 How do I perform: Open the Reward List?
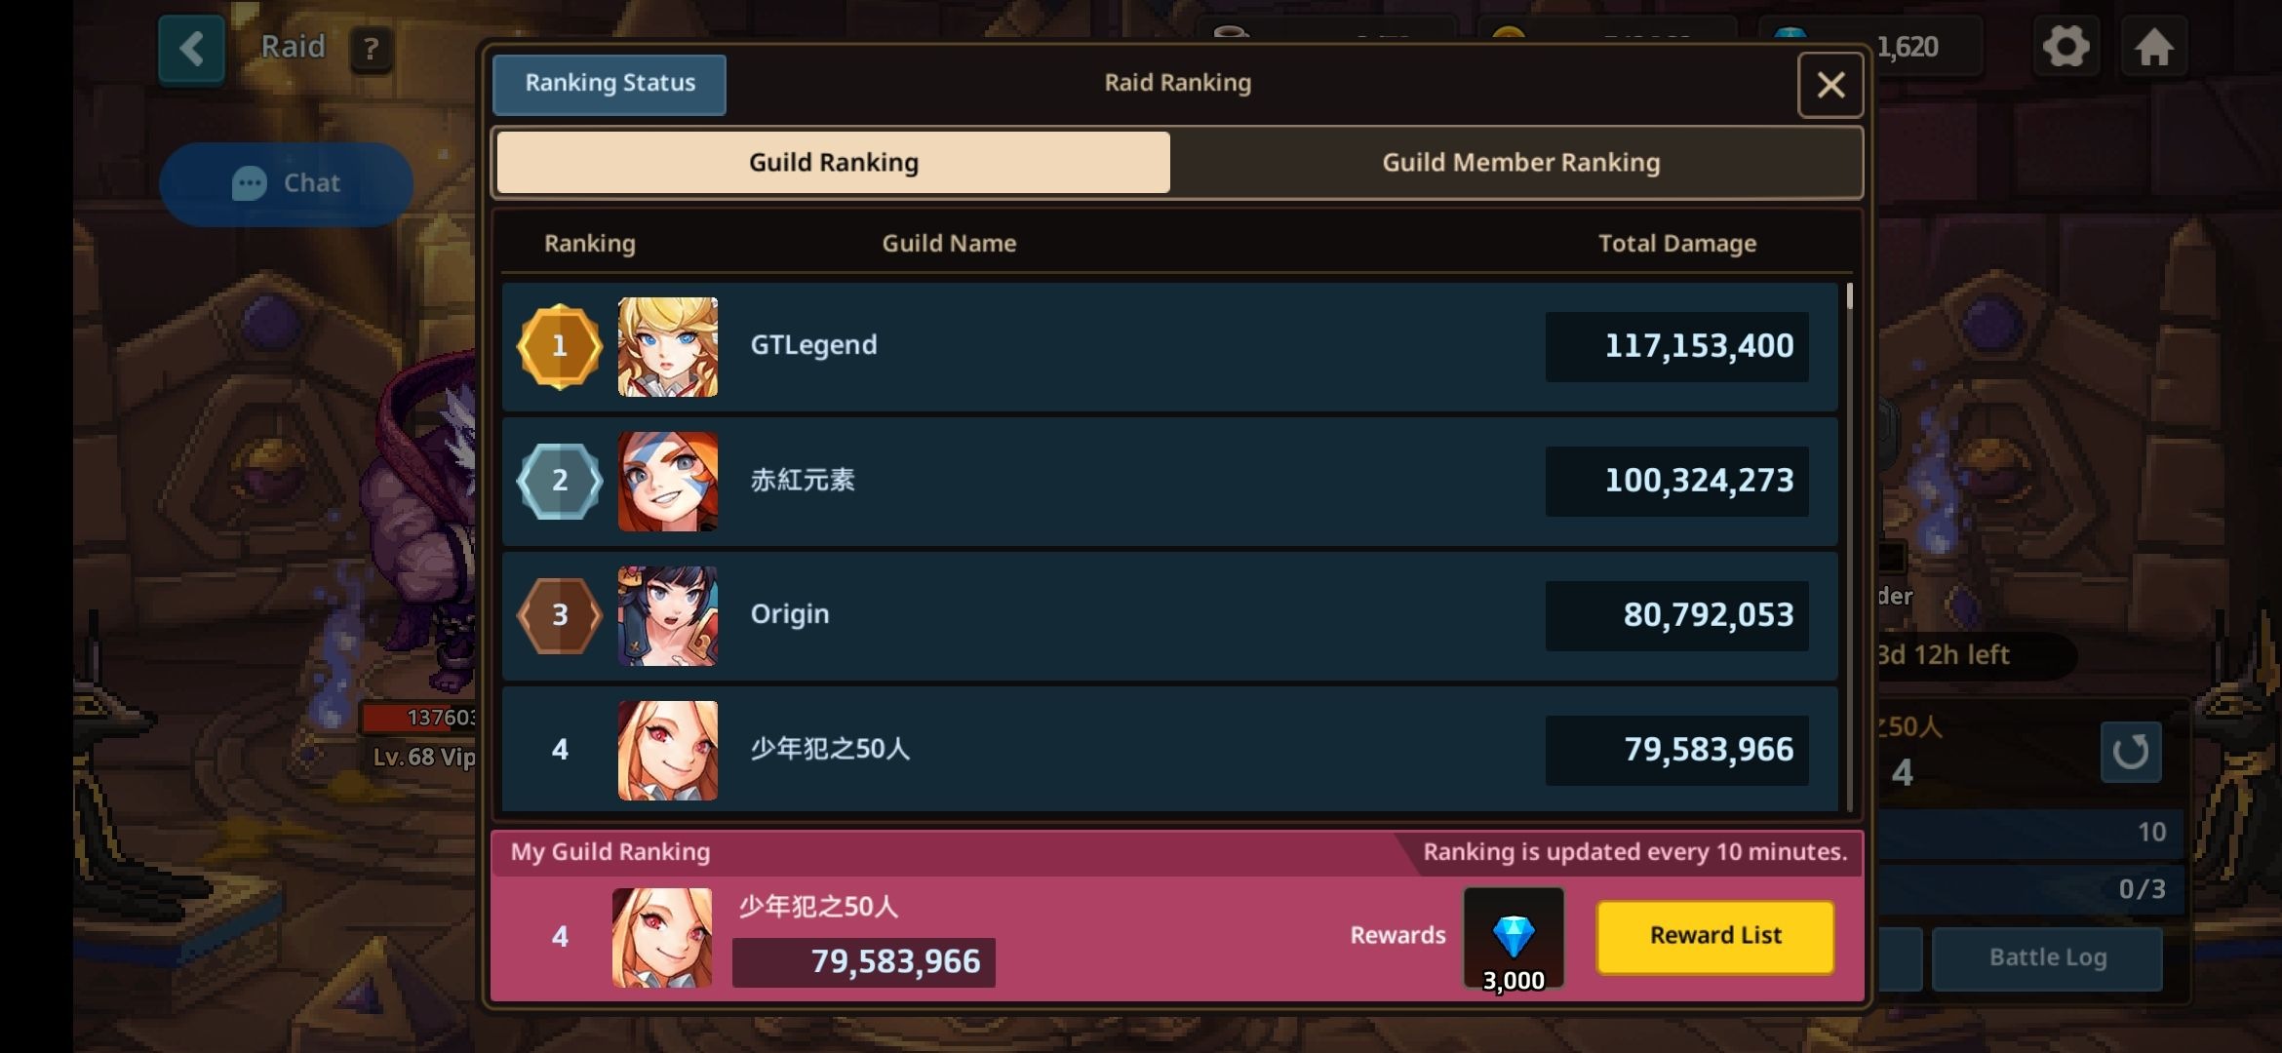pyautogui.click(x=1715, y=936)
